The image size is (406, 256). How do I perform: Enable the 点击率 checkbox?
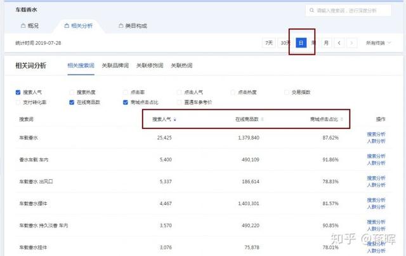point(126,92)
